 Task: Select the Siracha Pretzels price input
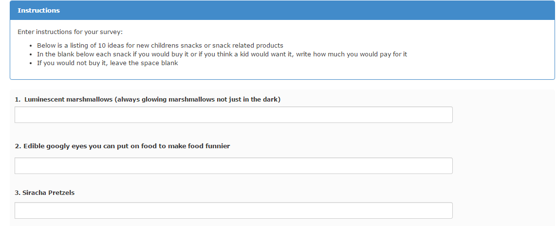pos(233,210)
